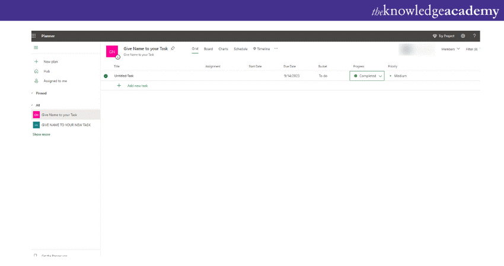This screenshot has width=504, height=266.
Task: Collapse the All plans section
Action: 32,105
